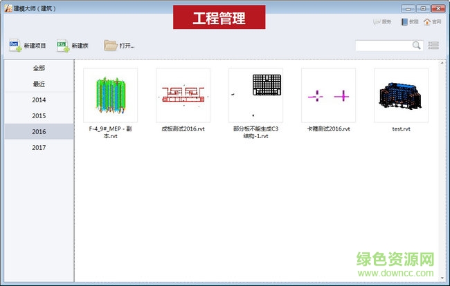450x286 pixels.
Task: Click the 服务 service icon
Action: 377,22
